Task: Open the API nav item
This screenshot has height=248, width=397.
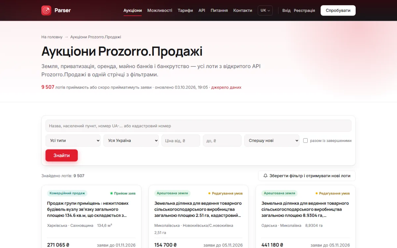Action: (202, 10)
